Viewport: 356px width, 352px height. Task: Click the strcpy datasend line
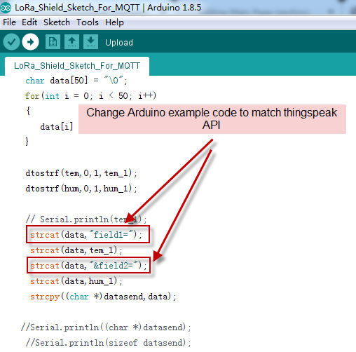[x=103, y=297]
